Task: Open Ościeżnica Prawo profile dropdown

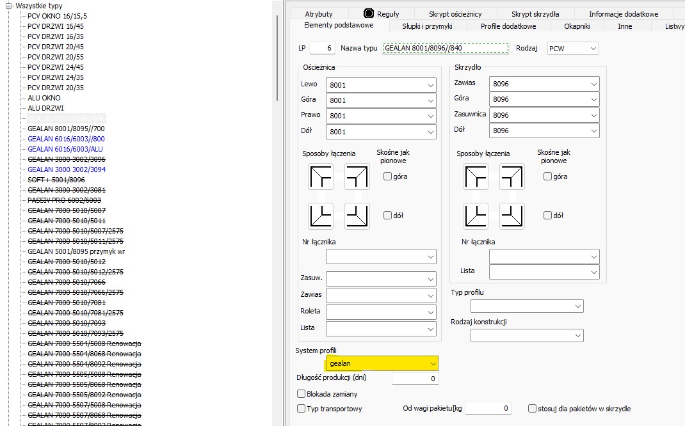Action: (x=381, y=116)
